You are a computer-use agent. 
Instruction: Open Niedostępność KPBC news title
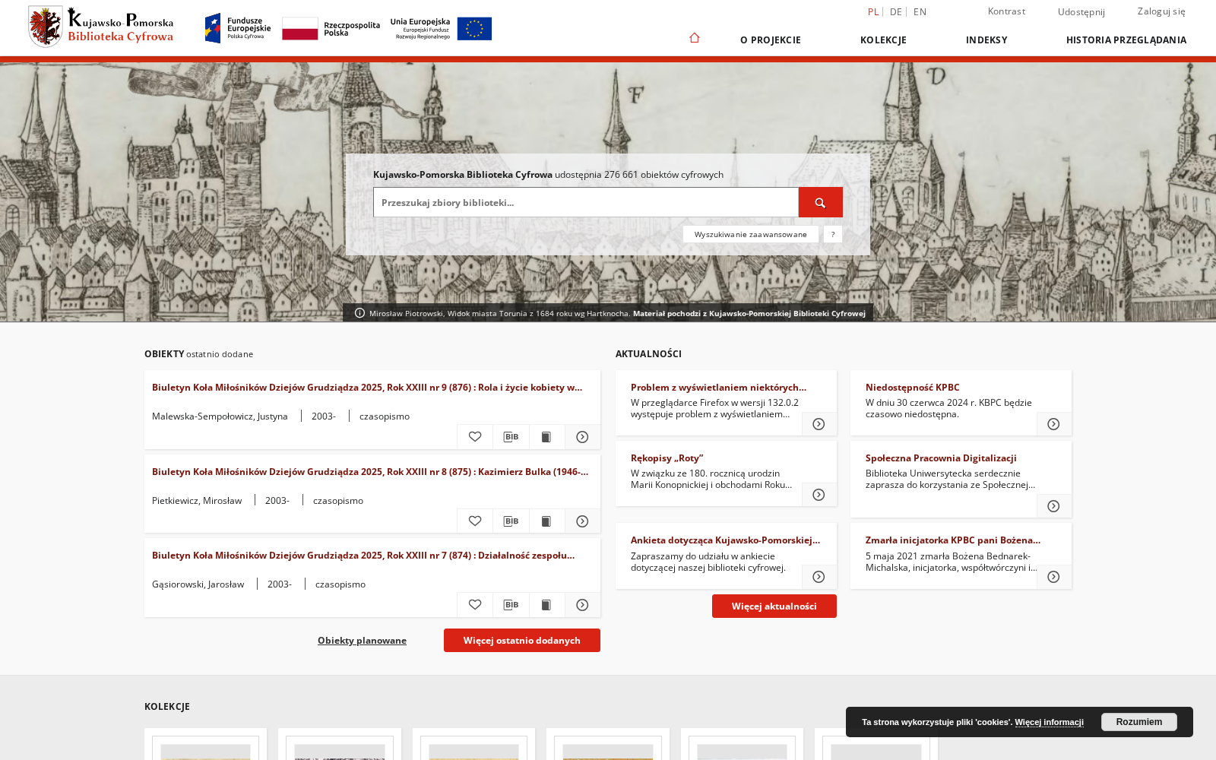(912, 388)
